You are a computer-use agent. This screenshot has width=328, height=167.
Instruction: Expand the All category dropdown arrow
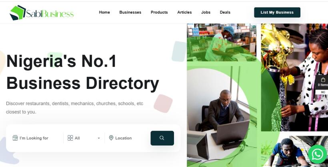(99, 138)
